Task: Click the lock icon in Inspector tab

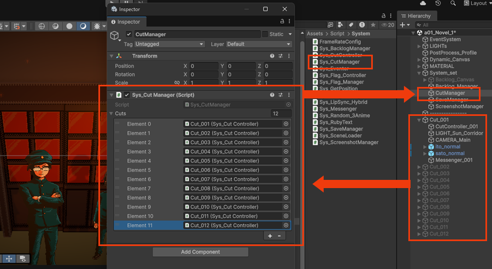Action: (282, 22)
